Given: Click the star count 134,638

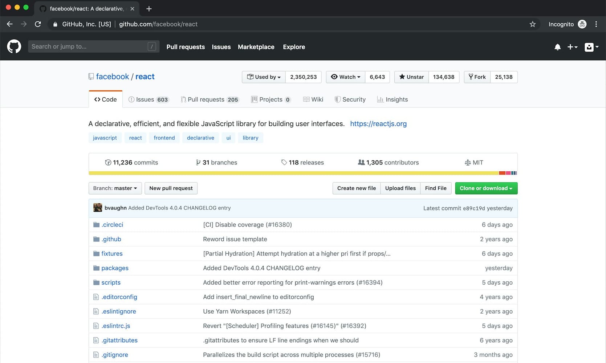Looking at the screenshot, I should (x=444, y=77).
